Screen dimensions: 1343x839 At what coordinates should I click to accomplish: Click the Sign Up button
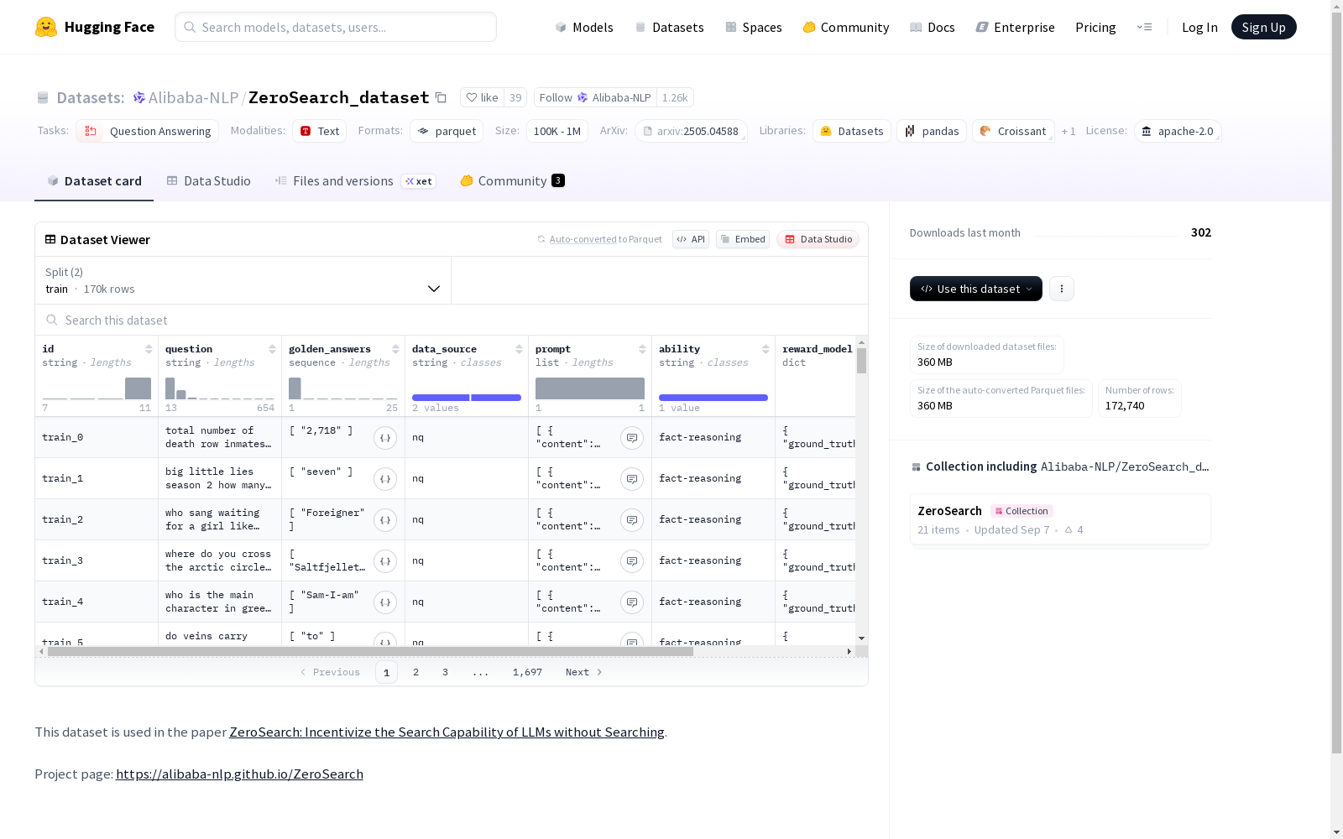(1263, 27)
